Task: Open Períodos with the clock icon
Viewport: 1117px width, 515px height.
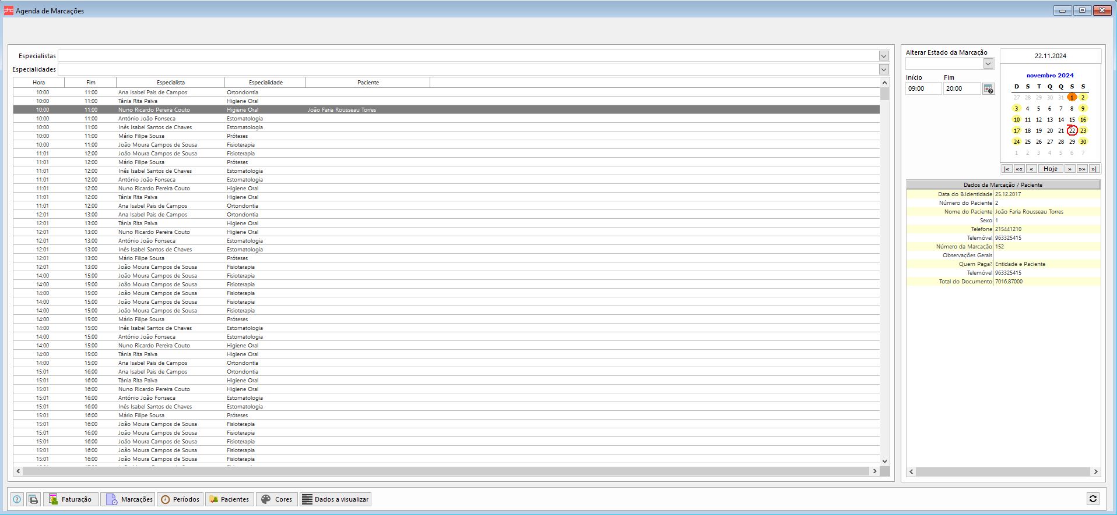Action: tap(180, 499)
